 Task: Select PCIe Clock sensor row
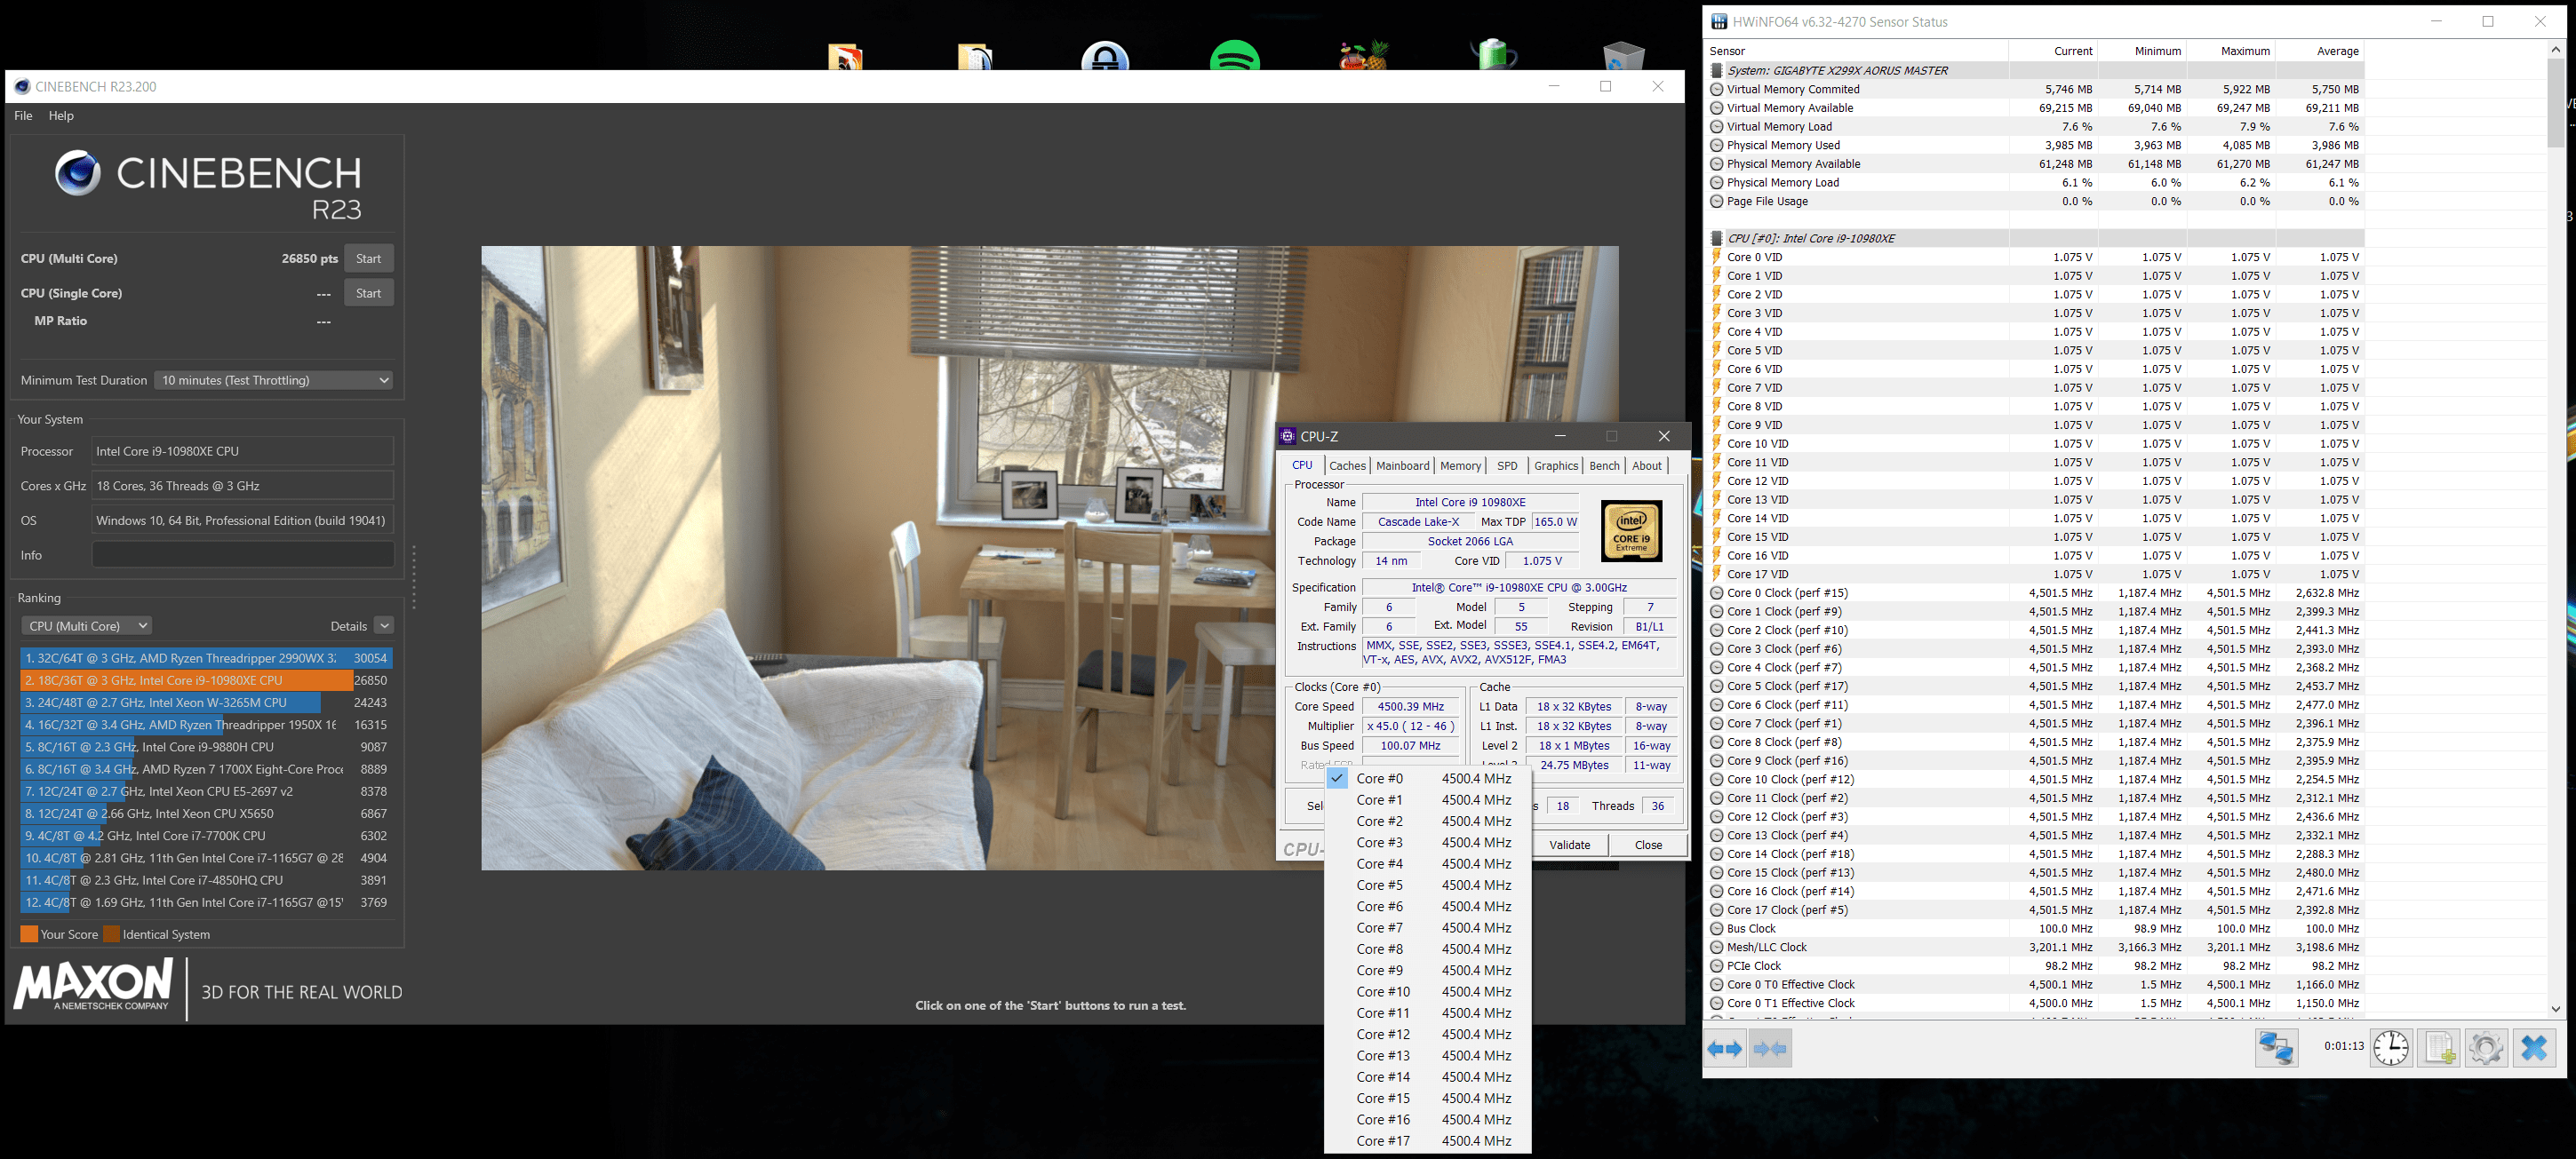coord(2036,966)
